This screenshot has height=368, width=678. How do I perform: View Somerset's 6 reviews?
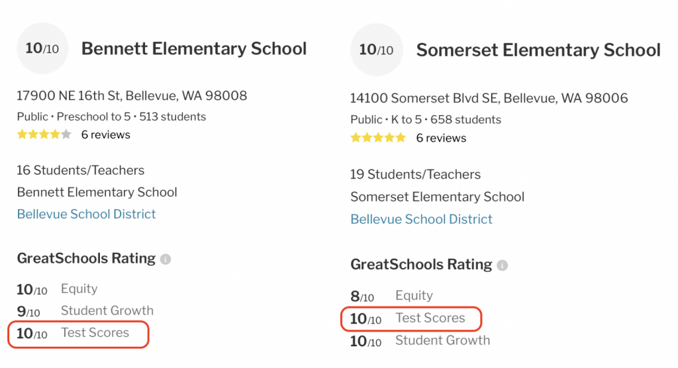click(441, 138)
